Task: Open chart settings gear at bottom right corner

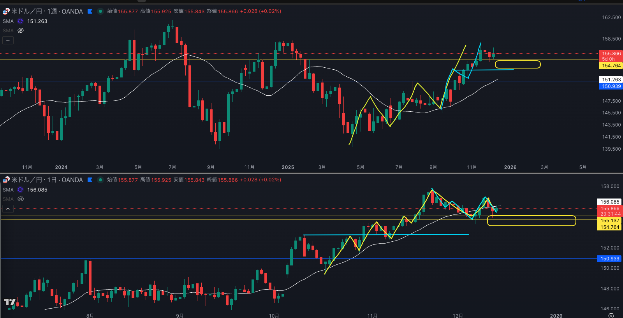Action: 611,315
